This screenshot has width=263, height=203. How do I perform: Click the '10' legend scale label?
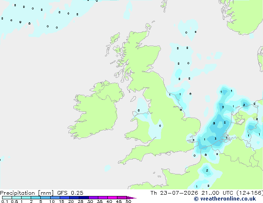[x=52, y=201]
